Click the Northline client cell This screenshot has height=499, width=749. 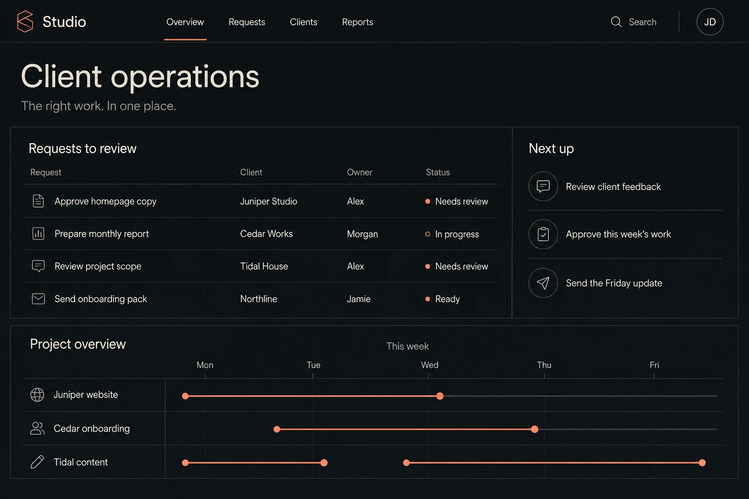coord(258,299)
